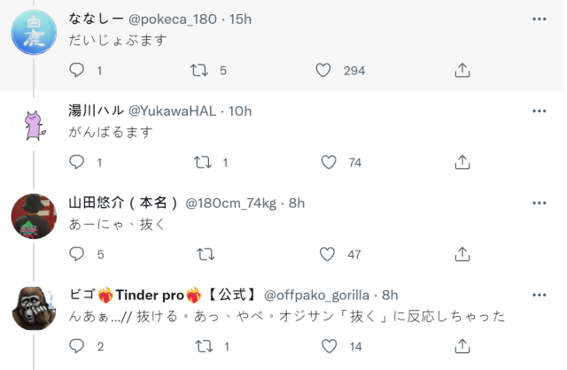567x370 pixels.
Task: Open the @offpako_gorilla profile handle
Action: 317,295
